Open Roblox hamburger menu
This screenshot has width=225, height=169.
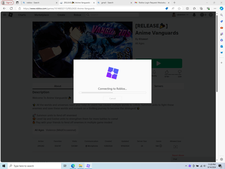[x=4, y=15]
